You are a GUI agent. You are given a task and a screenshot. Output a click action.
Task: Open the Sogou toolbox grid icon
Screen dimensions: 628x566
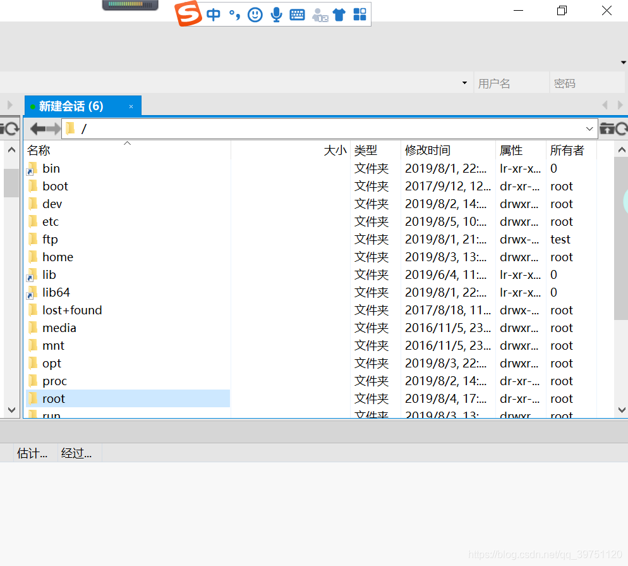[x=359, y=14]
